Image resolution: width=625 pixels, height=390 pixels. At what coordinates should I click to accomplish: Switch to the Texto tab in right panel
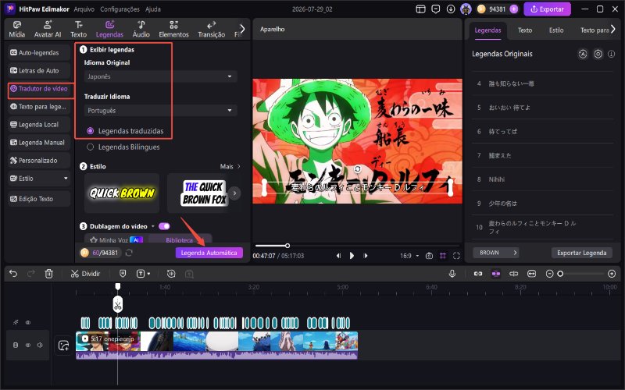[525, 30]
